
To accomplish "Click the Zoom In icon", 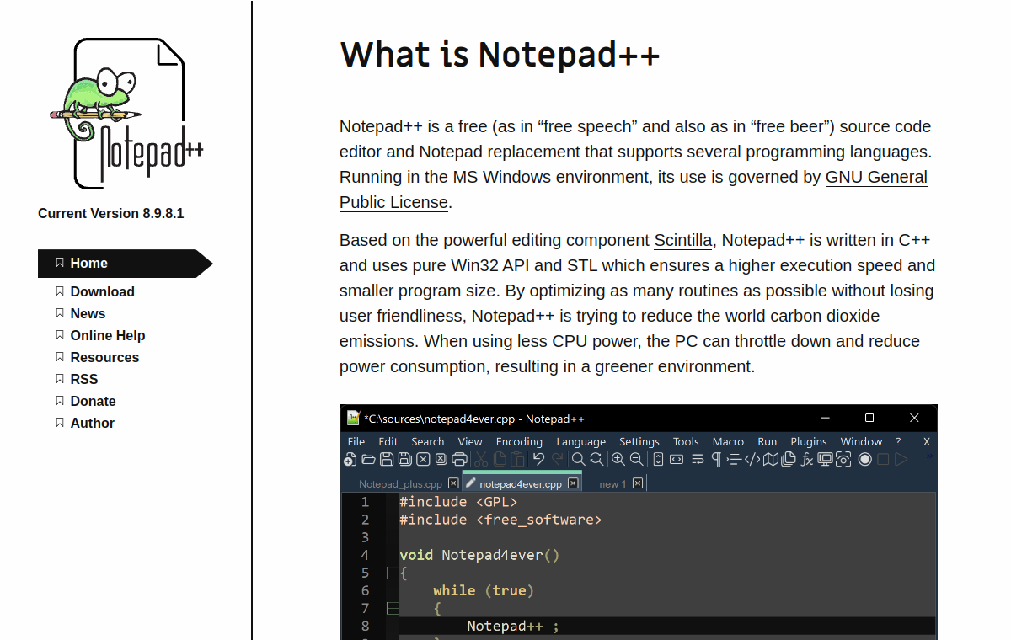I will [x=618, y=459].
